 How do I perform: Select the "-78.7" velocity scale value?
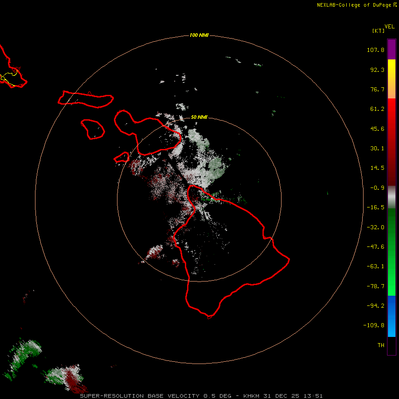click(376, 286)
